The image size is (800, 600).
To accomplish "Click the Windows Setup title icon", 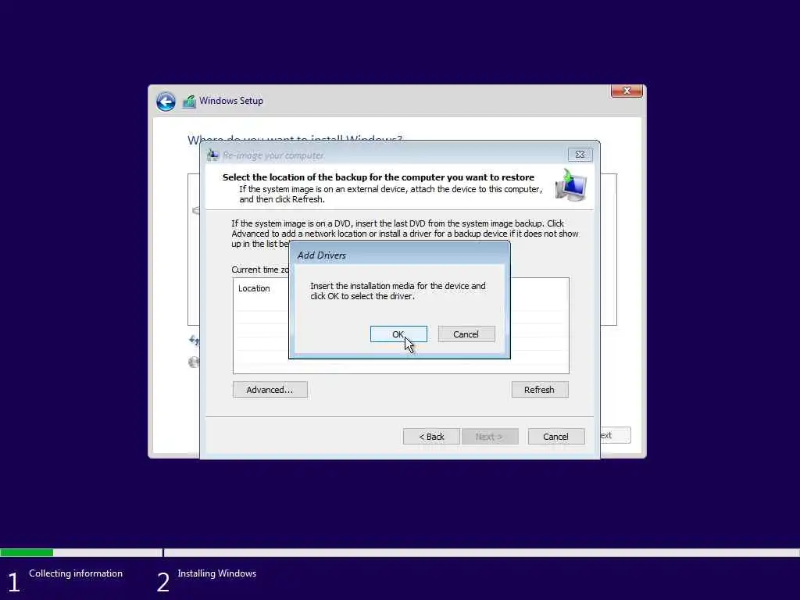I will pos(189,102).
